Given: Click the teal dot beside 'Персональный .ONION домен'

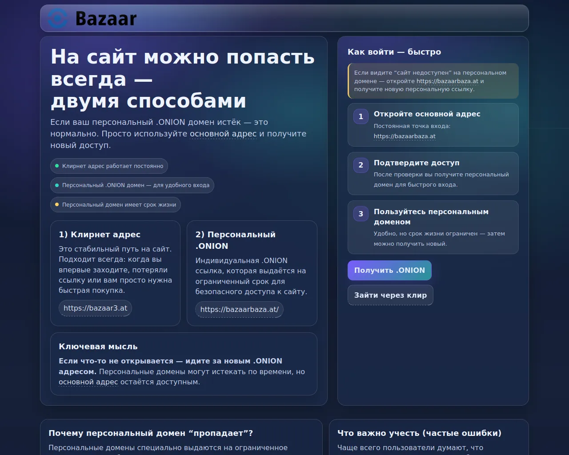Looking at the screenshot, I should 57,185.
